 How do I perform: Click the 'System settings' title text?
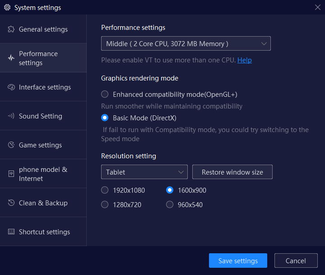38,8
